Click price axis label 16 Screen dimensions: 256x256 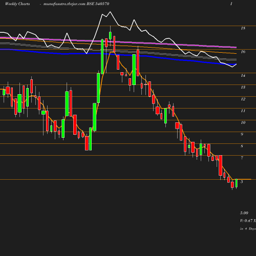pyautogui.click(x=243, y=52)
